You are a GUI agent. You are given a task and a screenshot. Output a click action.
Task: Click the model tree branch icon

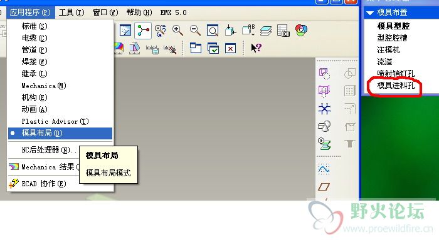click(x=143, y=30)
